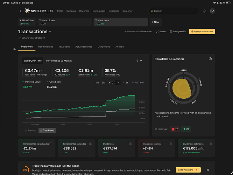Click the What's your strategy? link
Screen dimensions: 233x175
pos(33,38)
